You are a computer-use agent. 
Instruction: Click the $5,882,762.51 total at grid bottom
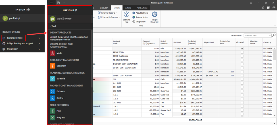(x=195, y=120)
